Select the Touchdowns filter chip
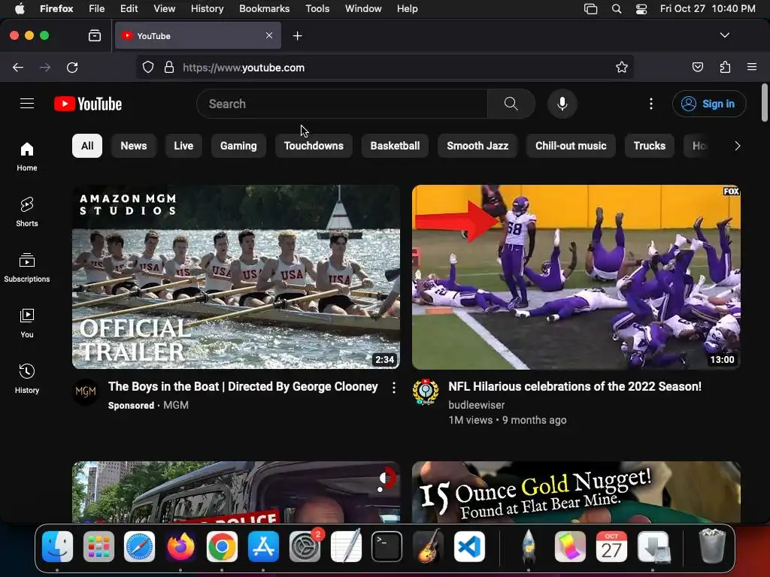The height and width of the screenshot is (577, 770). [314, 146]
